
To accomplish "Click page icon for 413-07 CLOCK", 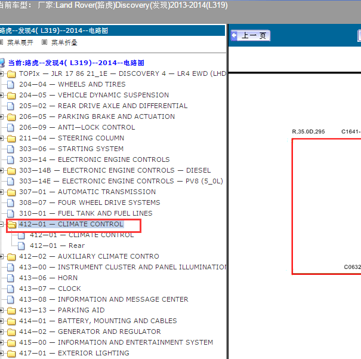I will [10, 289].
